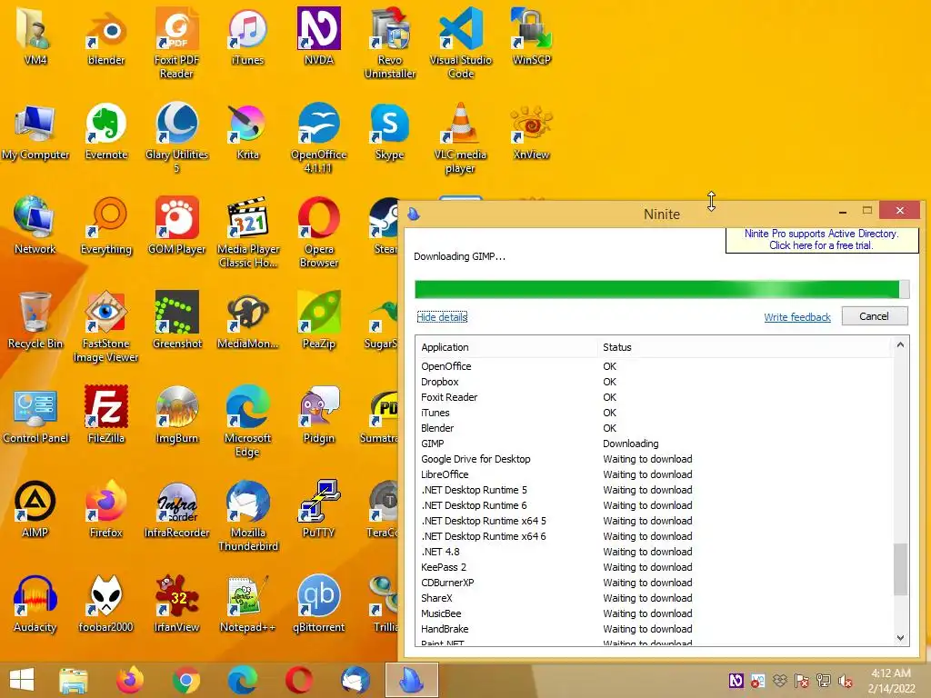The height and width of the screenshot is (698, 931).
Task: Select the XnView desktop icon
Action: [531, 132]
